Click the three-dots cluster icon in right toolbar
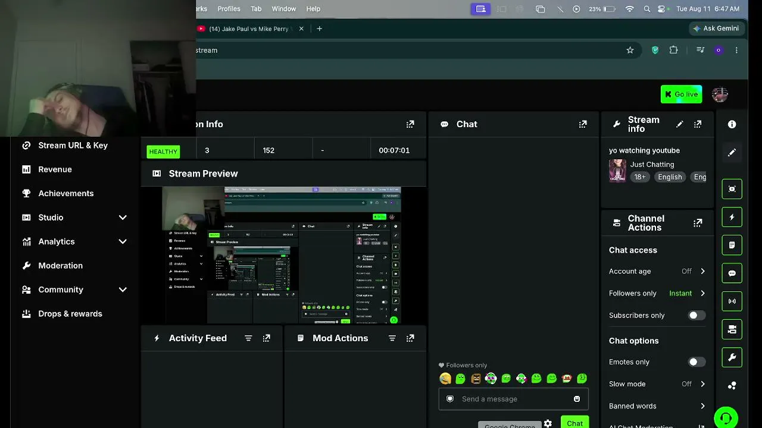 tap(732, 386)
